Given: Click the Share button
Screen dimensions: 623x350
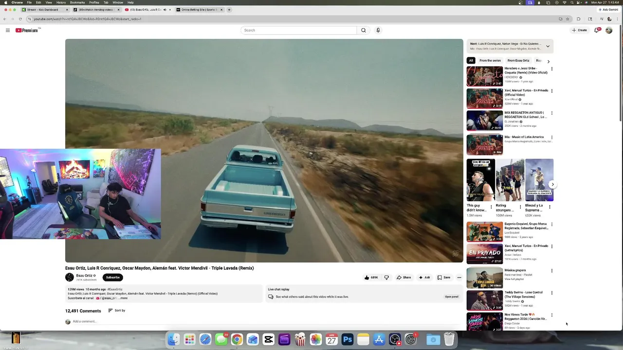Looking at the screenshot, I should pos(403,278).
